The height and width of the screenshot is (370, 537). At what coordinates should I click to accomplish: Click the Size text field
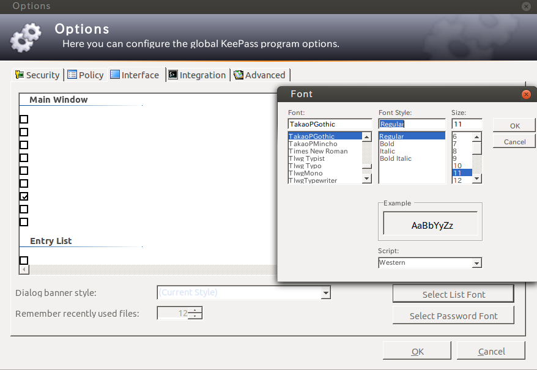point(467,124)
